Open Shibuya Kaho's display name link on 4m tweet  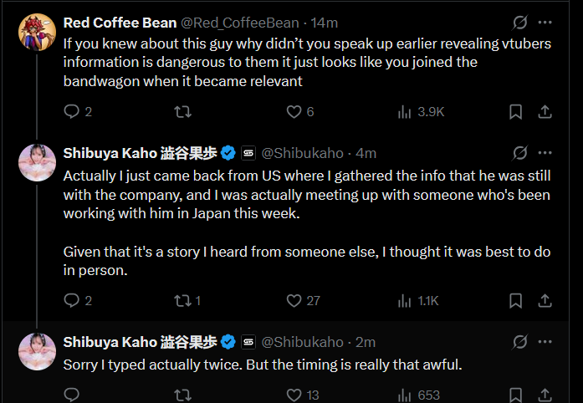click(x=140, y=153)
